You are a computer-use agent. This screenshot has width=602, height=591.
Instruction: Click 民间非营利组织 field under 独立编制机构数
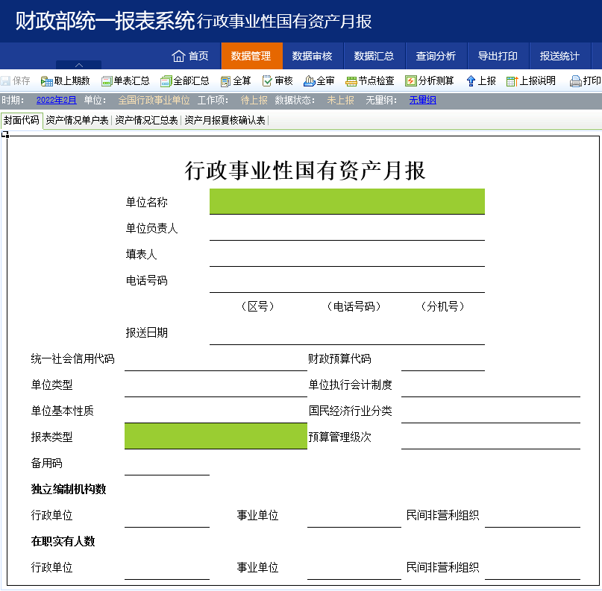pos(533,515)
